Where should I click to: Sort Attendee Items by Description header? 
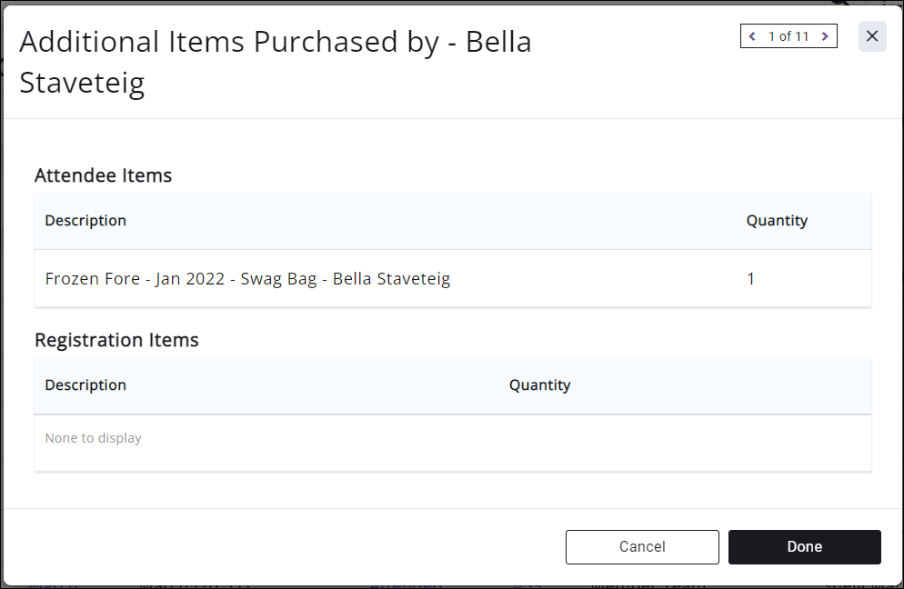(x=85, y=221)
